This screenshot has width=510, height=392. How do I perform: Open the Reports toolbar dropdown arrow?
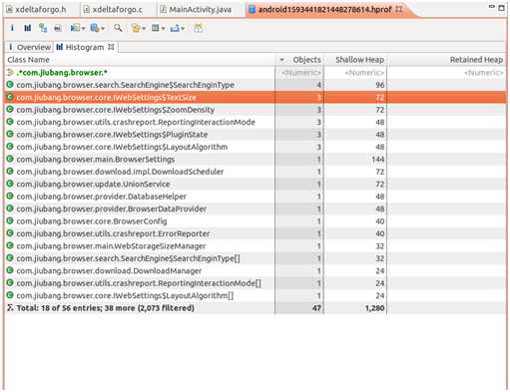coord(83,29)
